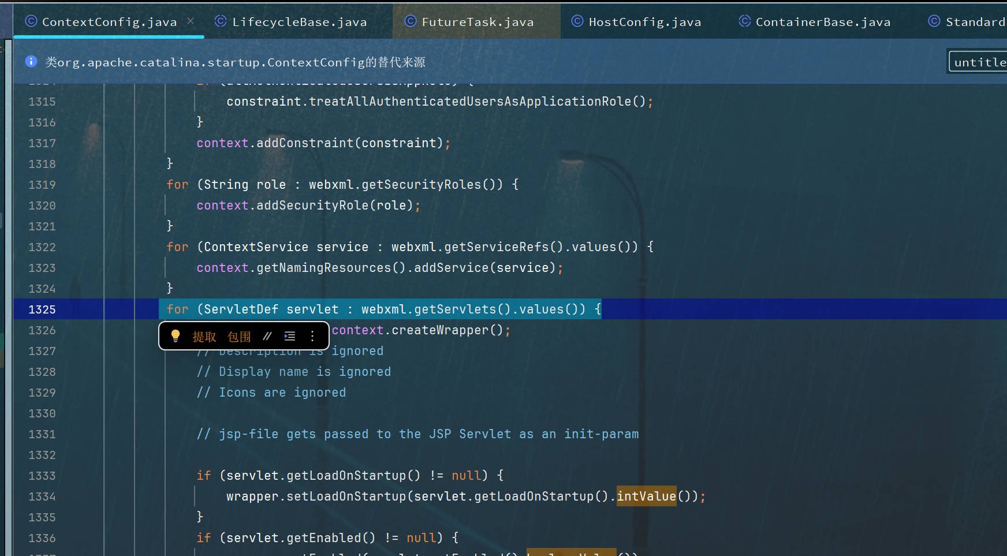Click the comment 'Display name is ignored'

294,372
